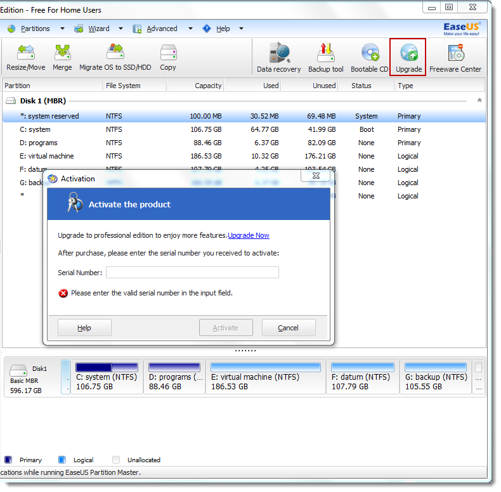The image size is (501, 492).
Task: Select the C: system partition usage bar
Action: pos(107,367)
